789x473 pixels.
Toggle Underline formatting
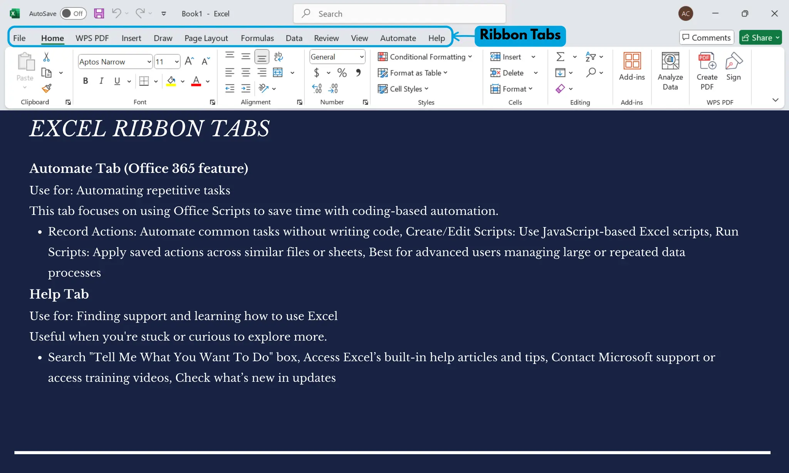(x=117, y=81)
